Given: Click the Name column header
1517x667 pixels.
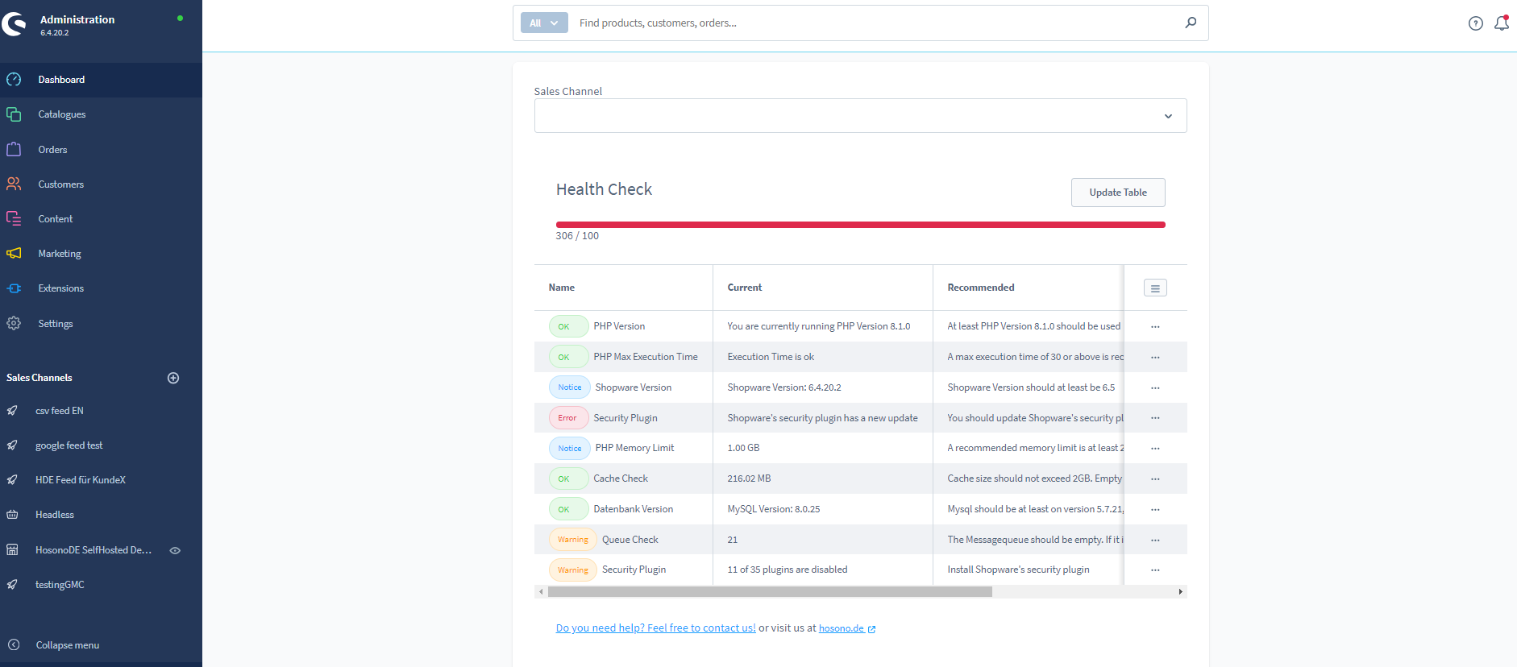Looking at the screenshot, I should pyautogui.click(x=623, y=288).
